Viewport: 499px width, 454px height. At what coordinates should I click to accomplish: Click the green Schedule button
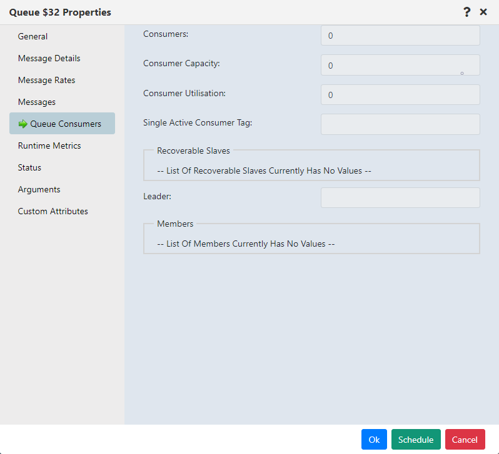[x=416, y=440]
